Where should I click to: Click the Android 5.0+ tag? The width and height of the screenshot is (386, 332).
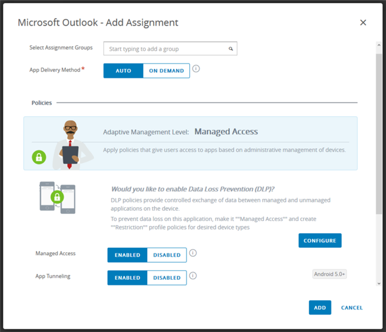pyautogui.click(x=329, y=274)
